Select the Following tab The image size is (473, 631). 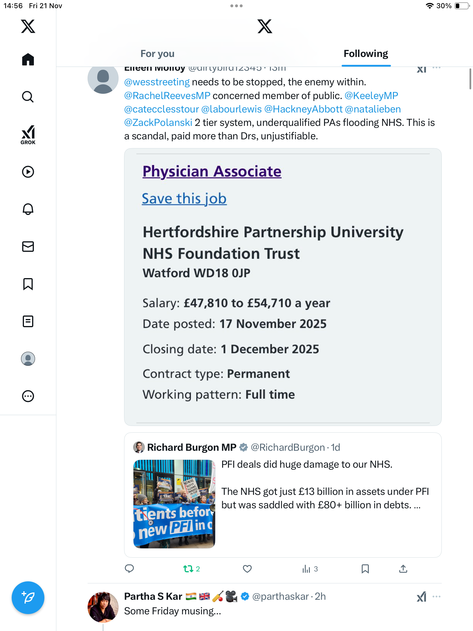pos(366,54)
